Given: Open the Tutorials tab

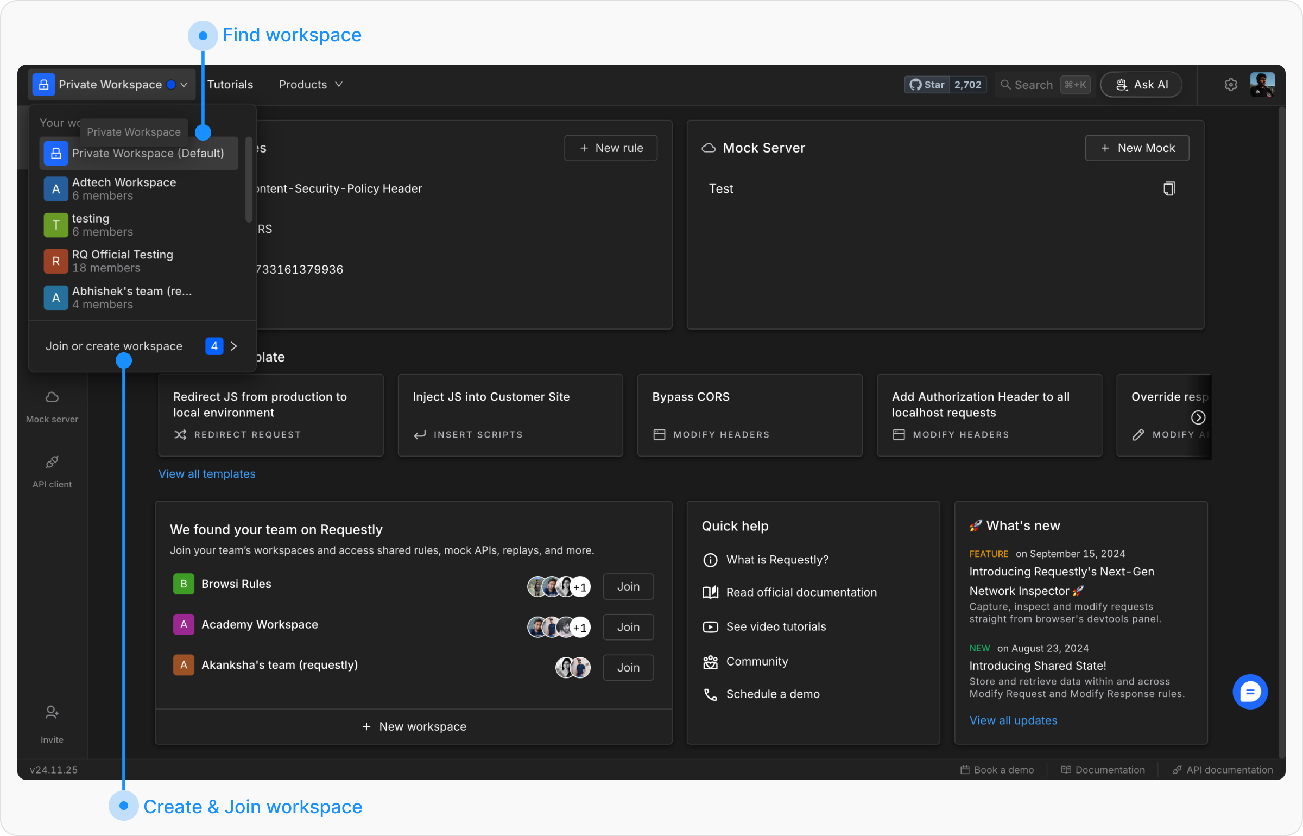Looking at the screenshot, I should (x=230, y=85).
